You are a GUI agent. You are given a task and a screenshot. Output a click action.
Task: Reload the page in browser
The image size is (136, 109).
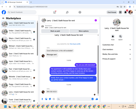(x=10, y=7)
